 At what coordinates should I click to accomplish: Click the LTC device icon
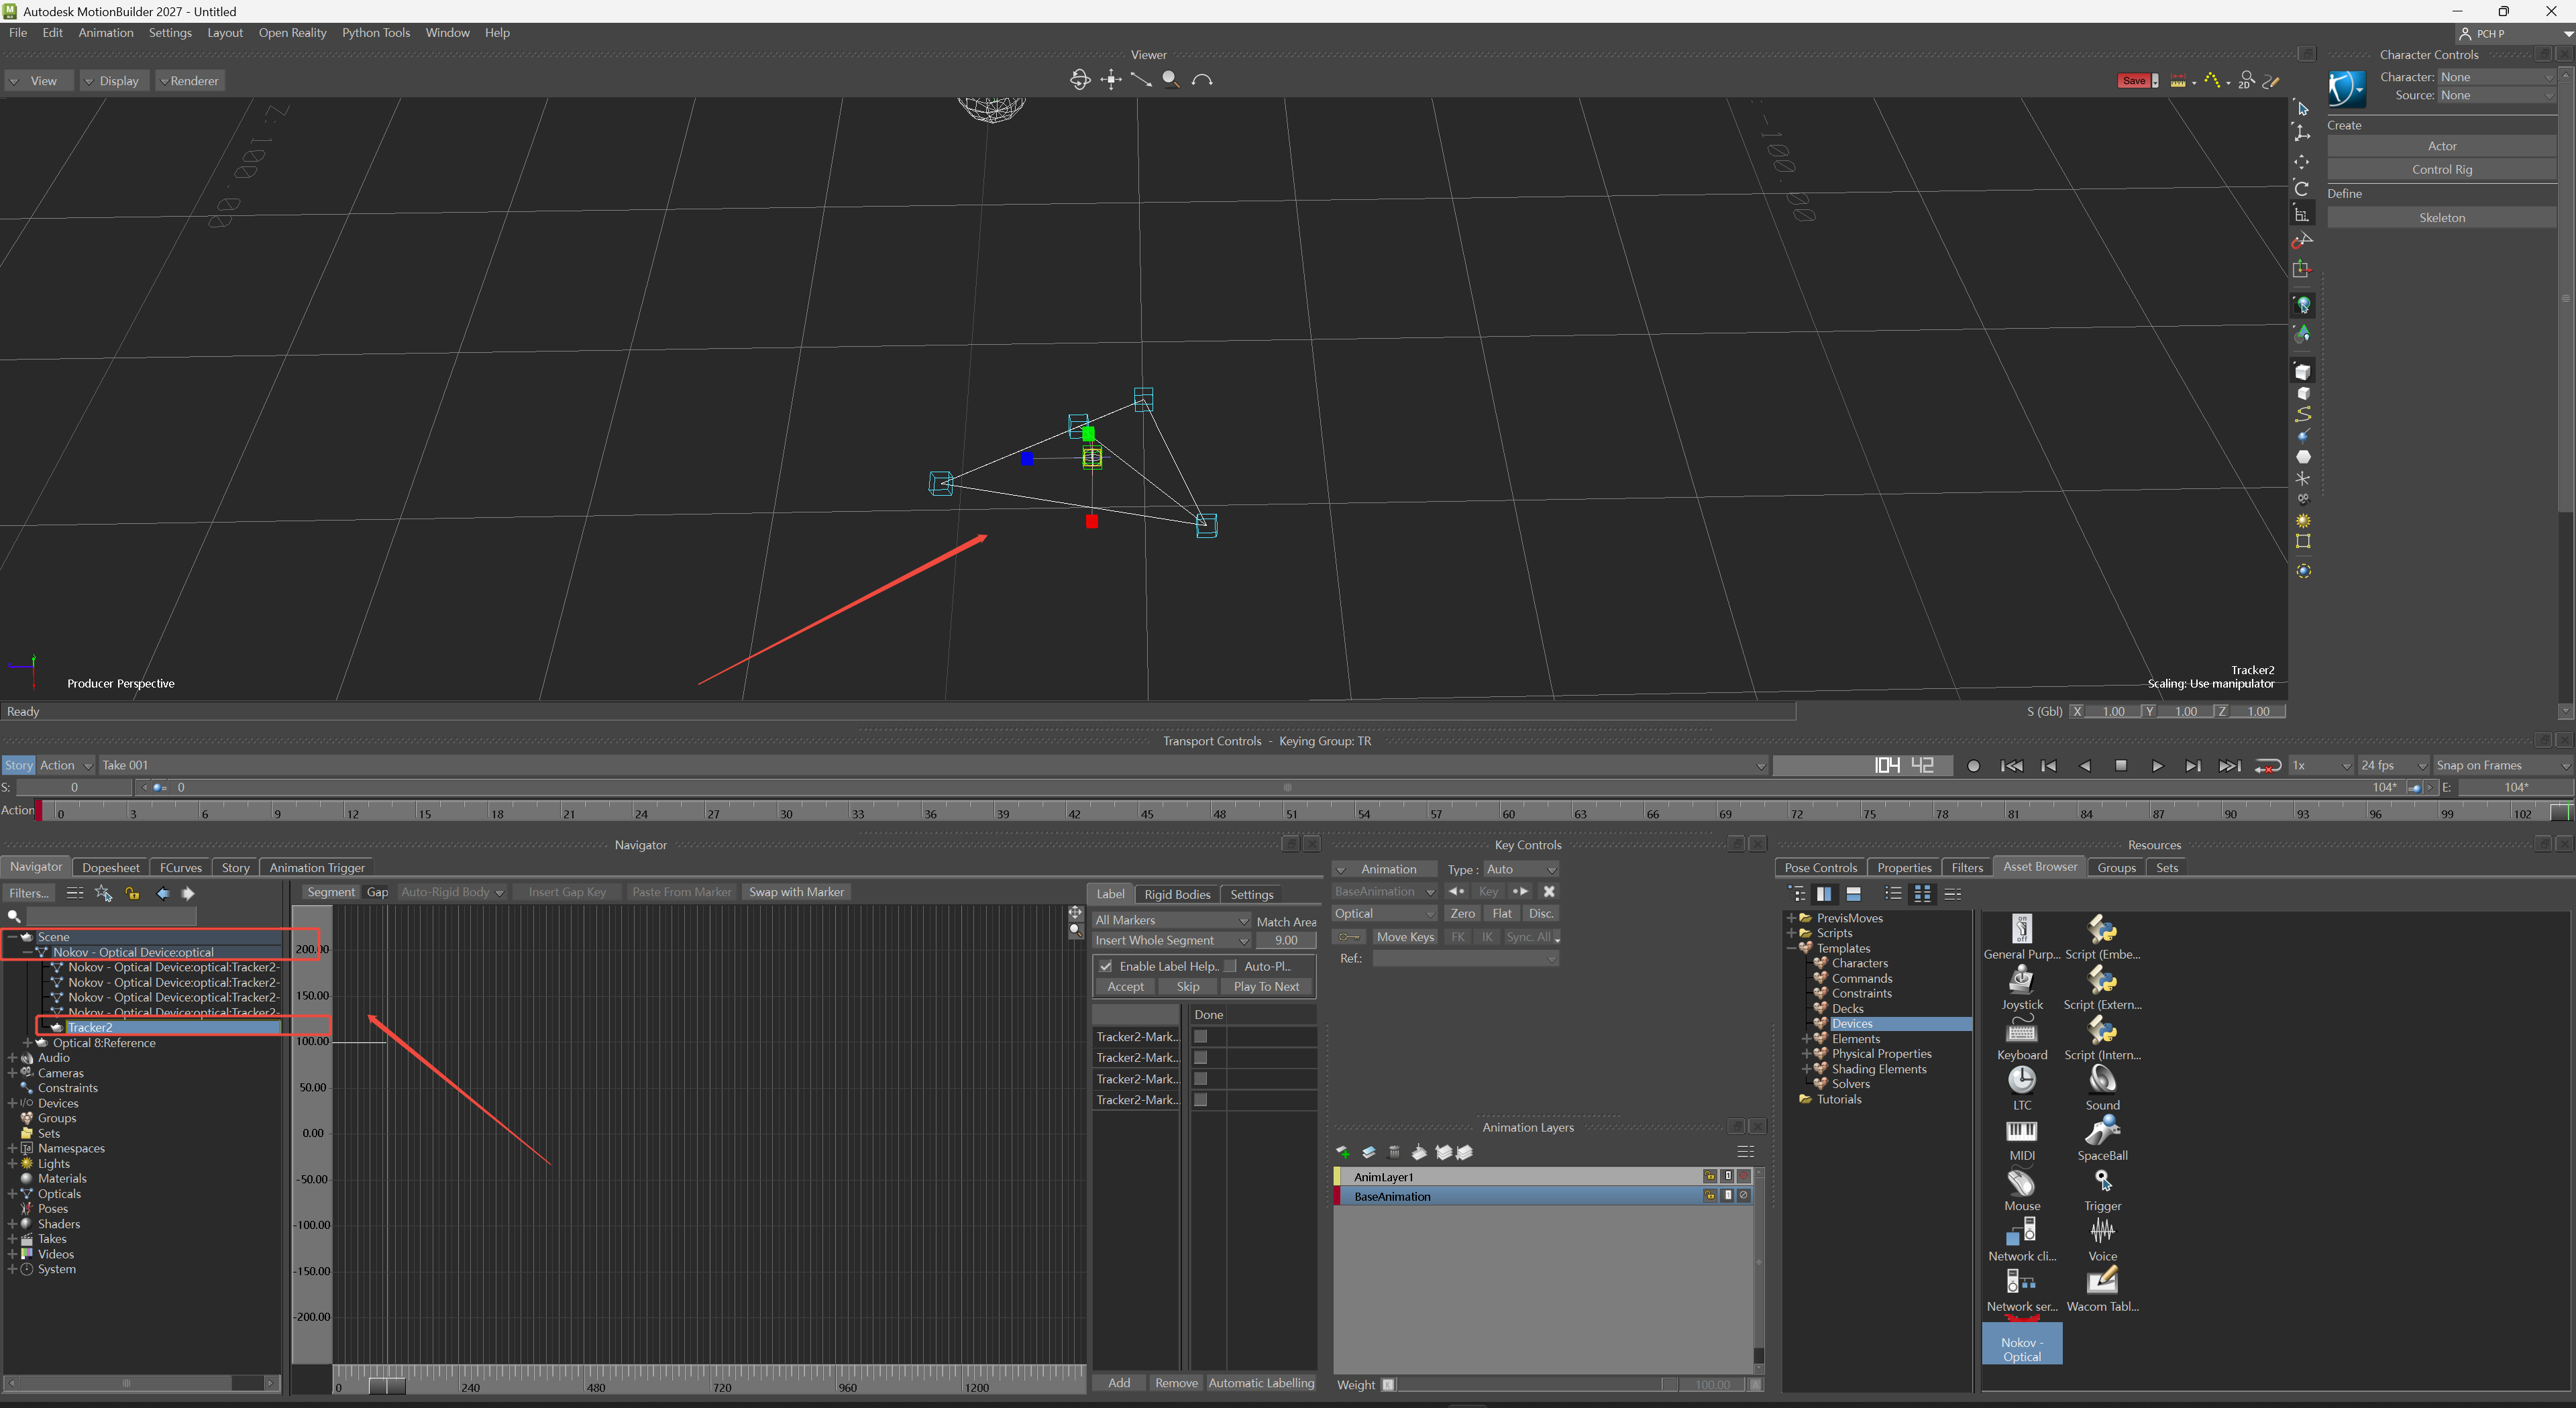point(2022,1080)
